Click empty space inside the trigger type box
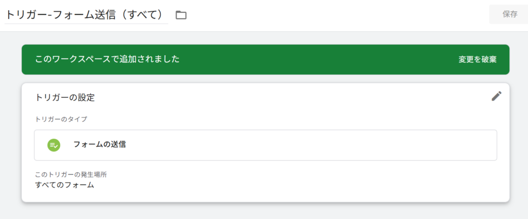 tap(309, 145)
